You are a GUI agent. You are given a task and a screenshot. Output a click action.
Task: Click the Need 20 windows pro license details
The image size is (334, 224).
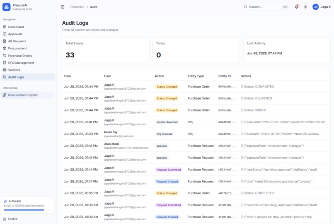(x=278, y=181)
